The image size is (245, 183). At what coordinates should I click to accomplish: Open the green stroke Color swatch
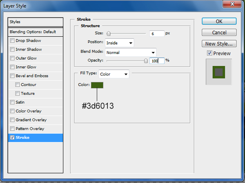tap(97, 85)
